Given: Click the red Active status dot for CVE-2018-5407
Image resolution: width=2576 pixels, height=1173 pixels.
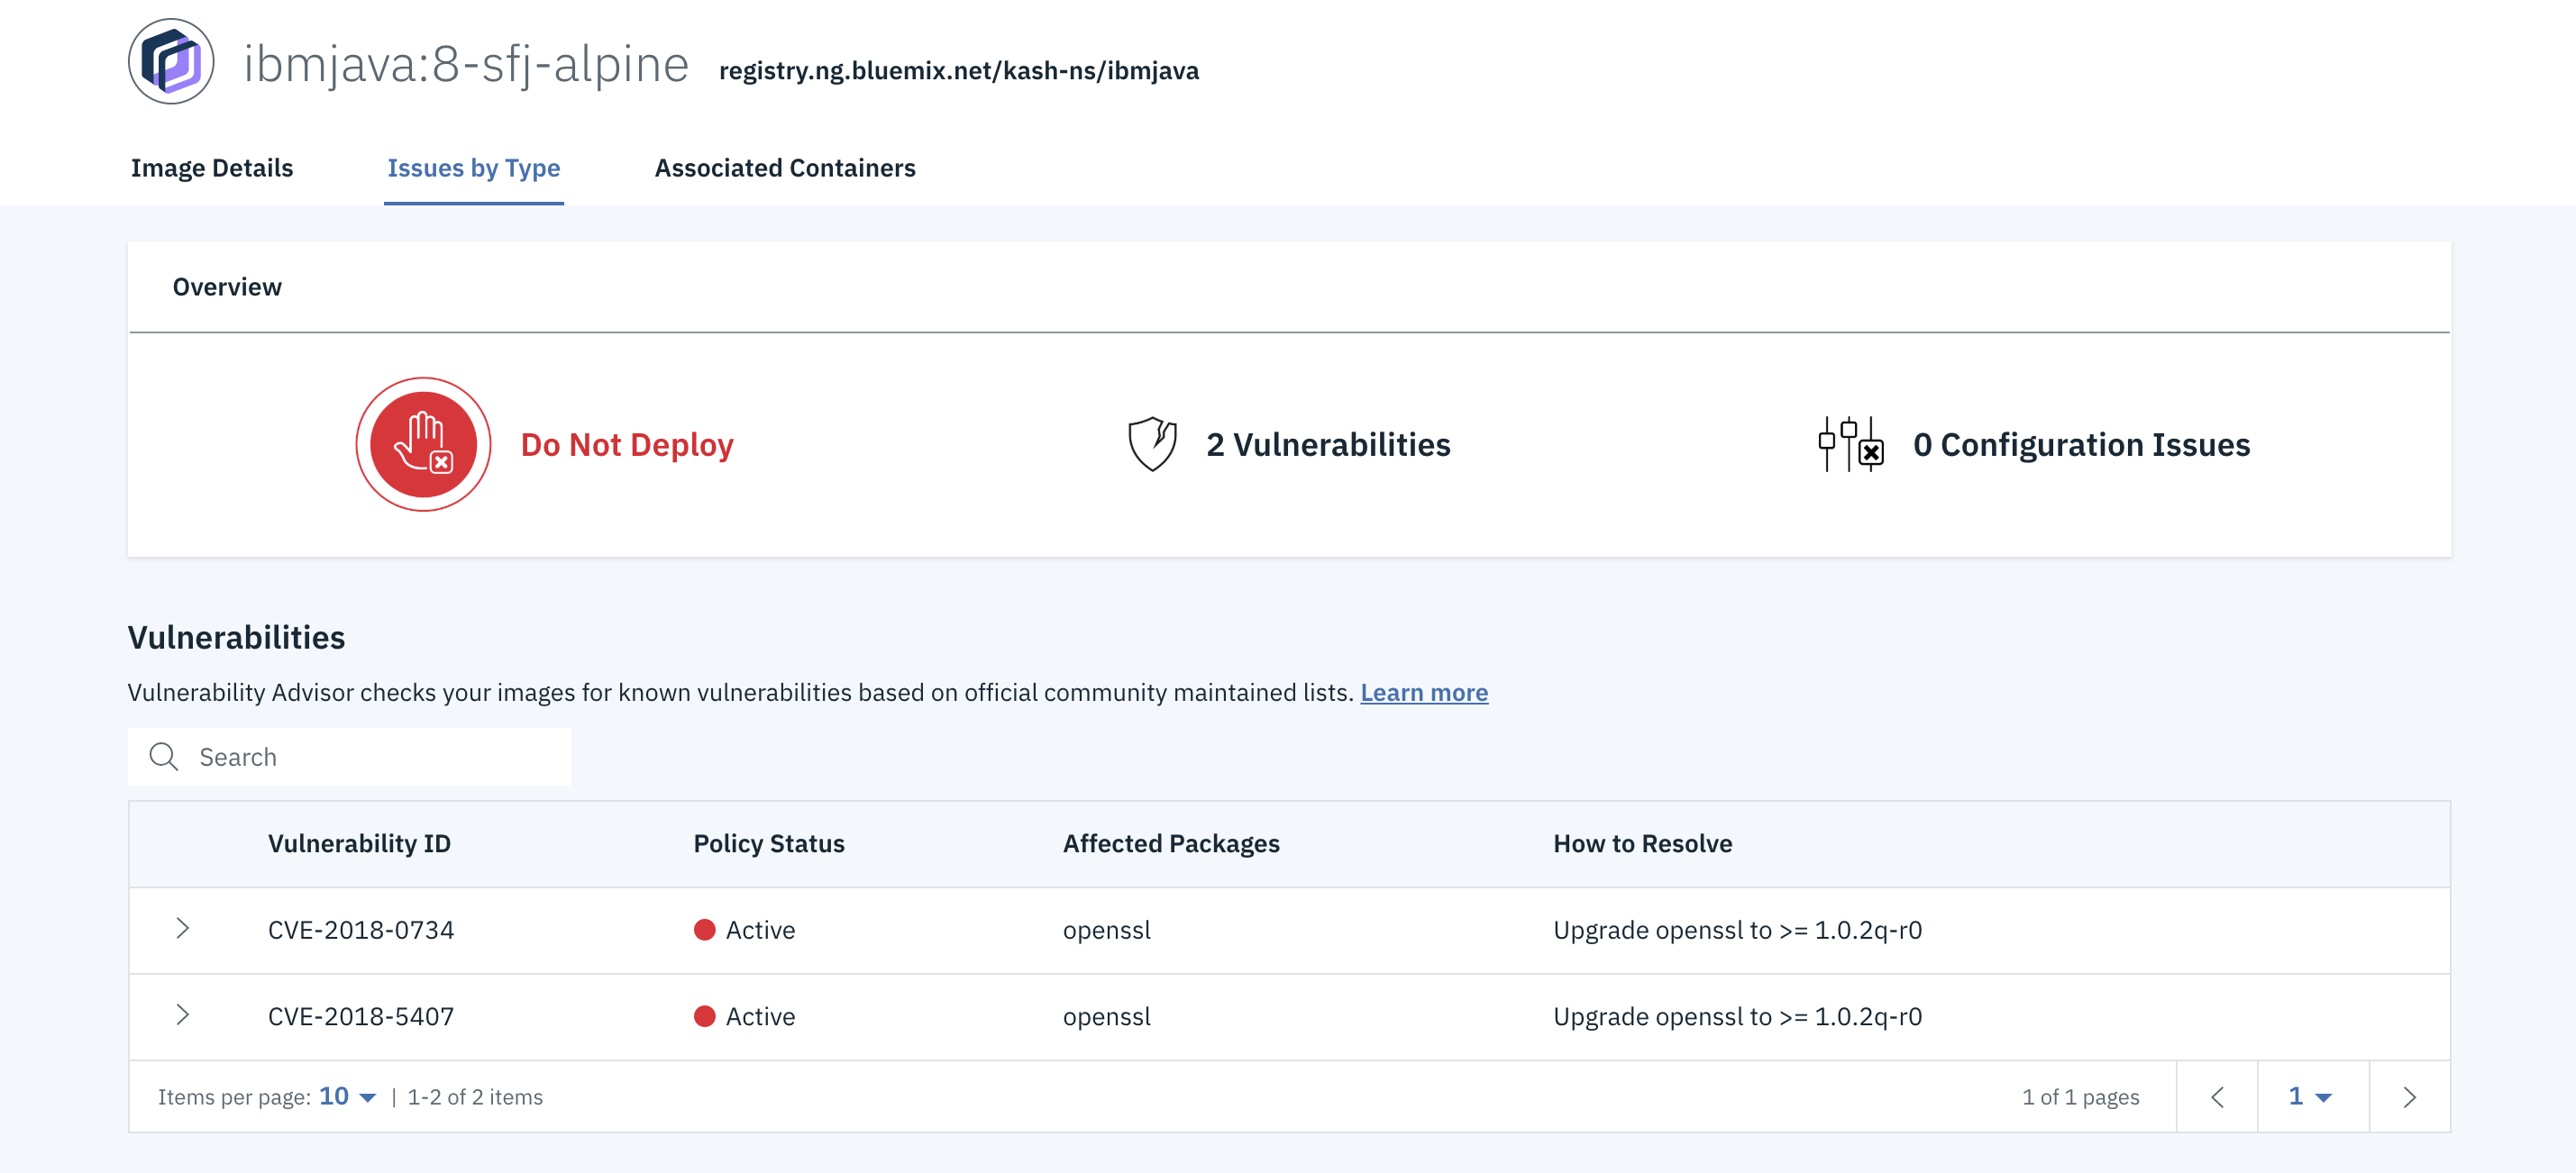Looking at the screenshot, I should (704, 1015).
